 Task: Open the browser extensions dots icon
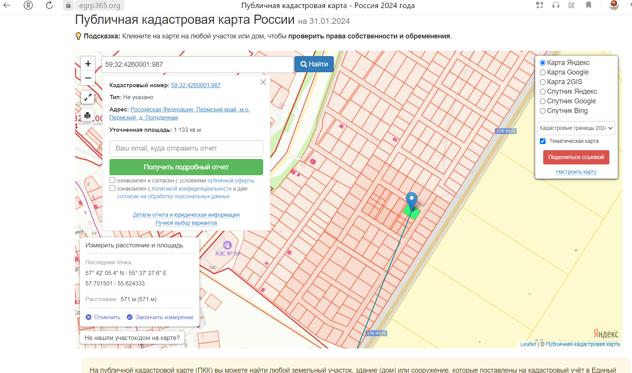point(540,5)
